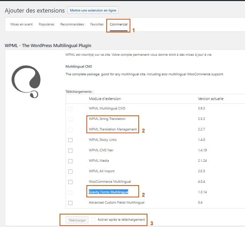
Task: Tick the WPML Sticky Links checkbox
Action: 70,140
